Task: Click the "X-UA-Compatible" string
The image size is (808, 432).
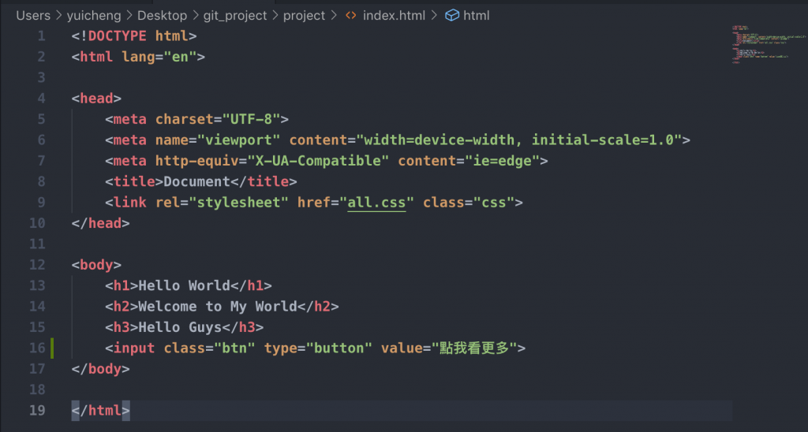Action: point(318,161)
